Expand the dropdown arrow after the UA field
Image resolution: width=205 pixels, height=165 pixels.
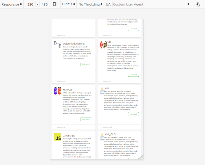[188, 4]
